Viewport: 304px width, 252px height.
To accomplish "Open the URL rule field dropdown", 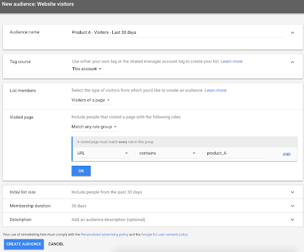I will click(103, 153).
